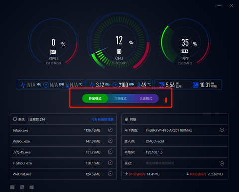Terminate JYQ.45.exe via its circled X icon
Viewport: 239px width, 192px height.
(110, 152)
